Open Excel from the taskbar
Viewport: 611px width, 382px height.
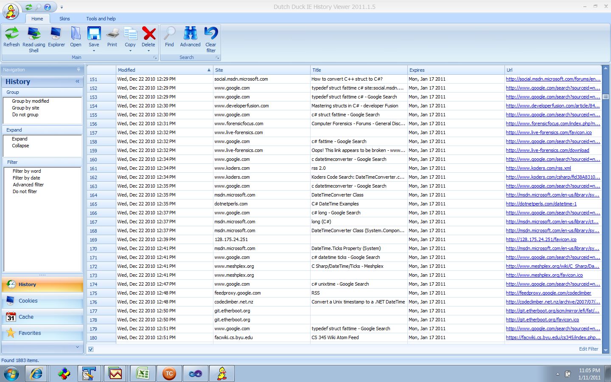(143, 374)
